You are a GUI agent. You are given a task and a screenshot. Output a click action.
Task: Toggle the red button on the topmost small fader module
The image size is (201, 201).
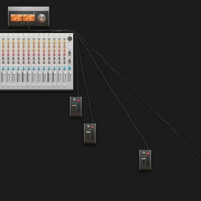point(78,100)
